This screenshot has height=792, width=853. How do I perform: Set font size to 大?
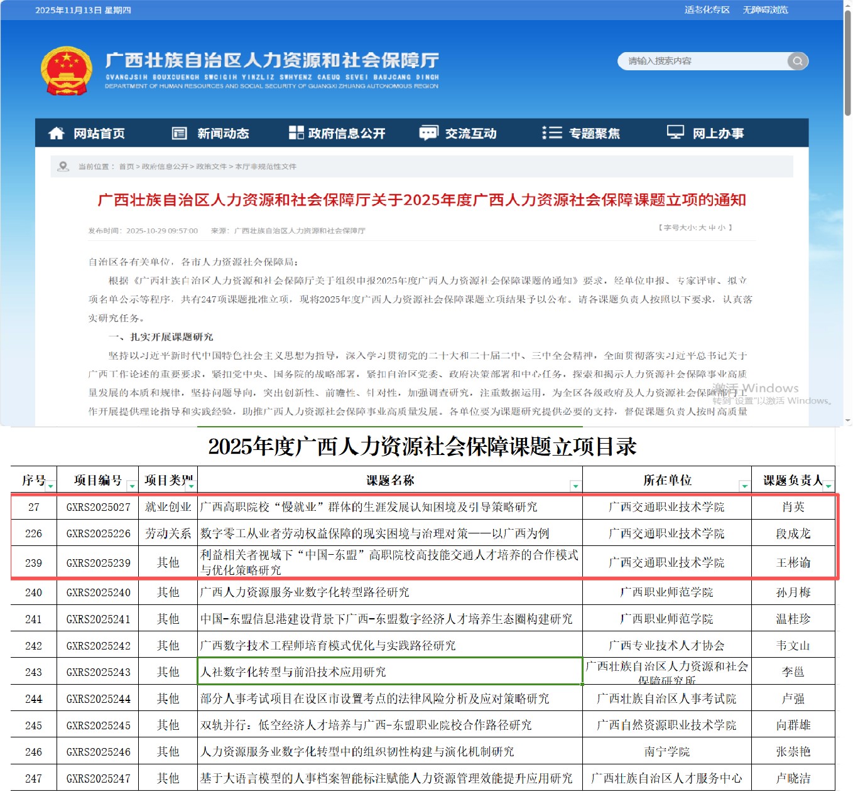click(x=702, y=228)
